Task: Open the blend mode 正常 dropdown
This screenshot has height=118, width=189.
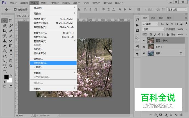Action: click(x=153, y=29)
